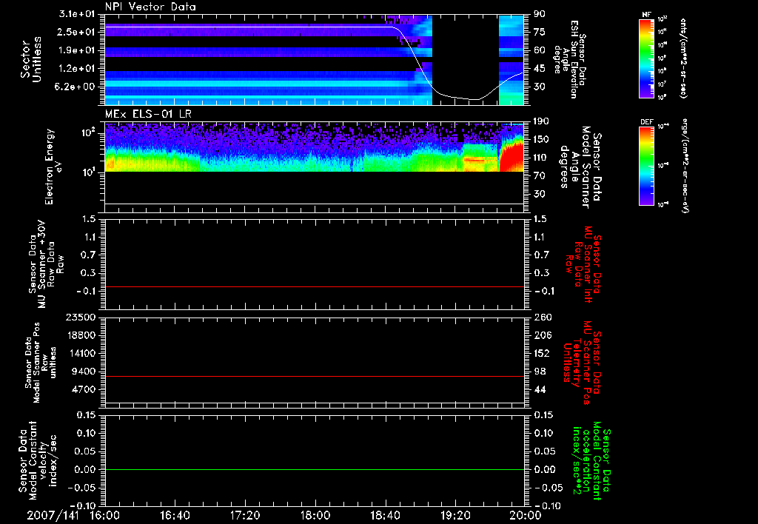758x524 pixels.
Task: Click the 23500 Scanner Pos tick label
Action: click(x=81, y=318)
